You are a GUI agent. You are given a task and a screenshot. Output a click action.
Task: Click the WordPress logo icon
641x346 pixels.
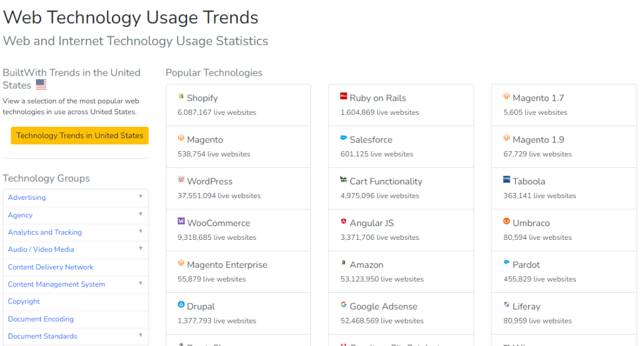(181, 179)
